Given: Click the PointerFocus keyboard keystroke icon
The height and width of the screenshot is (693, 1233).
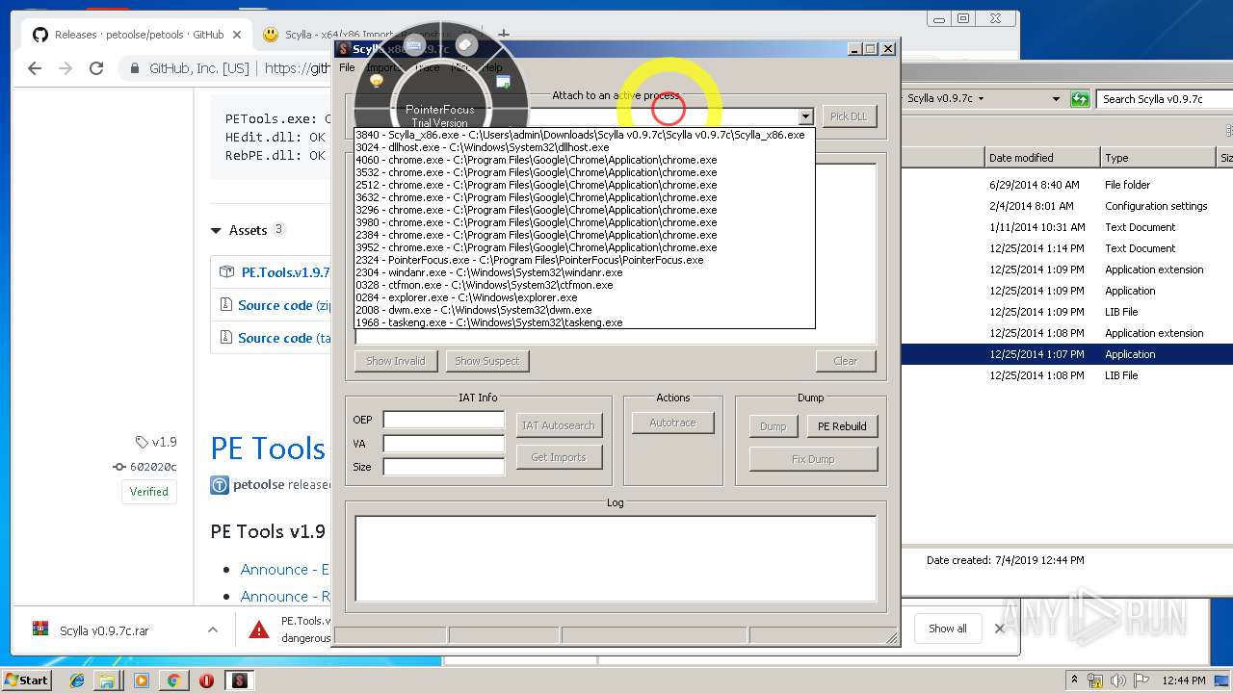Looking at the screenshot, I should click(x=414, y=44).
